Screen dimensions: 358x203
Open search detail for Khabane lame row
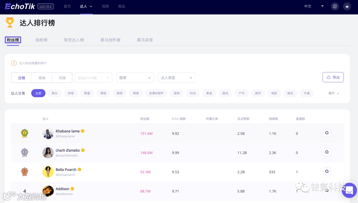(x=327, y=133)
